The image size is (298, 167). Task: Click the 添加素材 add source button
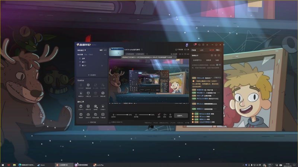point(92,75)
